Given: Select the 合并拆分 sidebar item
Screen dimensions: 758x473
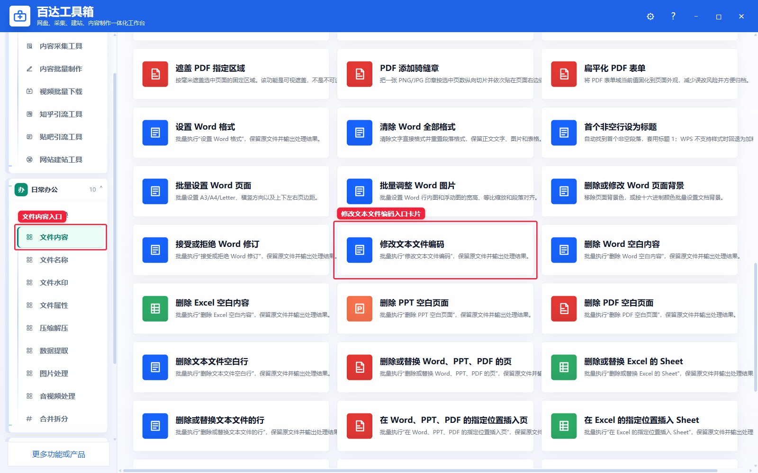Looking at the screenshot, I should tap(61, 419).
